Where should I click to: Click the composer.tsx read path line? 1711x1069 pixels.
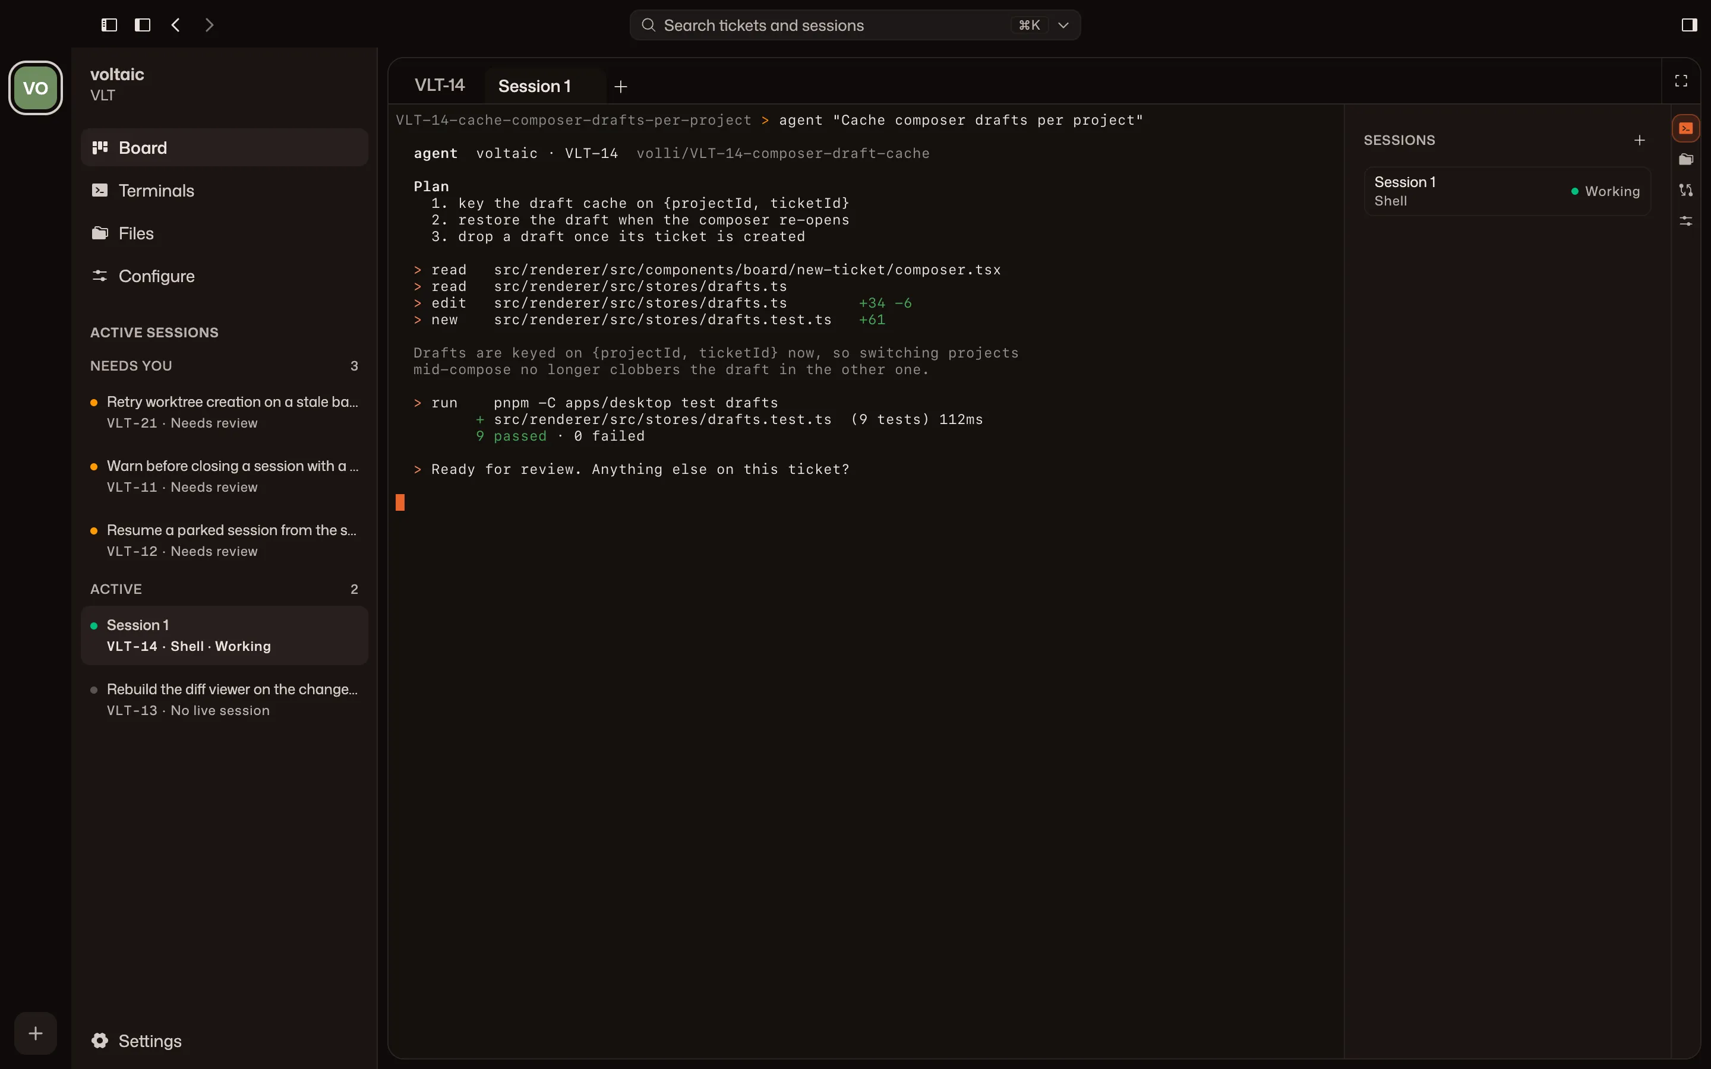(707, 270)
